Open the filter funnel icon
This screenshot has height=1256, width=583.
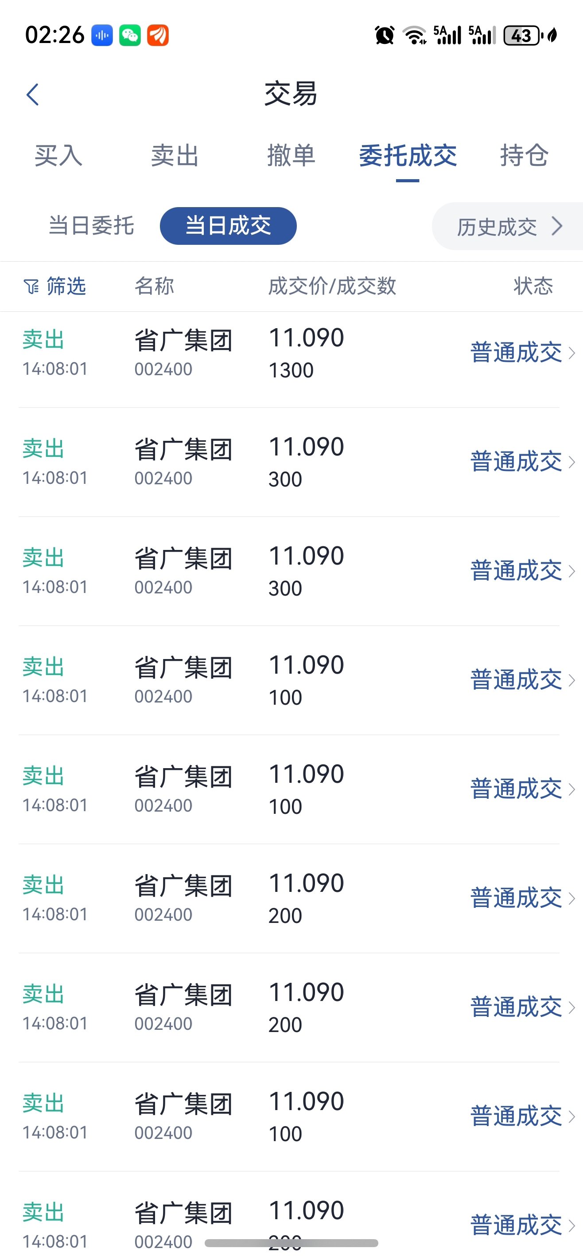[31, 287]
